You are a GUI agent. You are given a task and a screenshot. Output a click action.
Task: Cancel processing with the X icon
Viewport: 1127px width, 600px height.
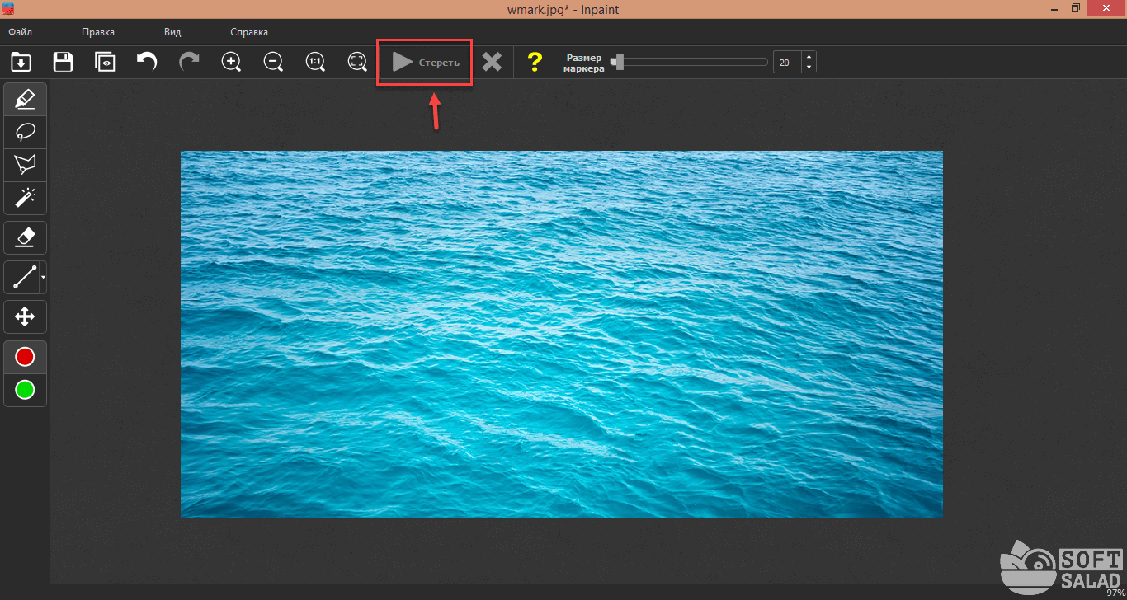tap(492, 62)
